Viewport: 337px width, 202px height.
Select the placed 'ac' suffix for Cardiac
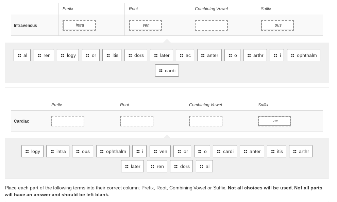(x=274, y=121)
